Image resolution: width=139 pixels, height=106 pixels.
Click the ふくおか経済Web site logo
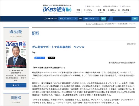(57, 9)
